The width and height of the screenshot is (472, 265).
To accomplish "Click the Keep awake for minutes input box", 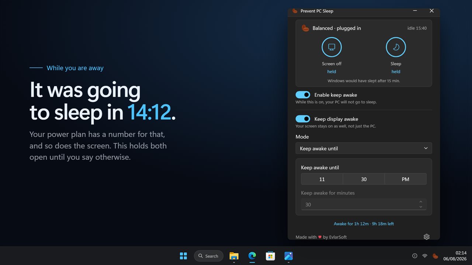I will pos(364,204).
